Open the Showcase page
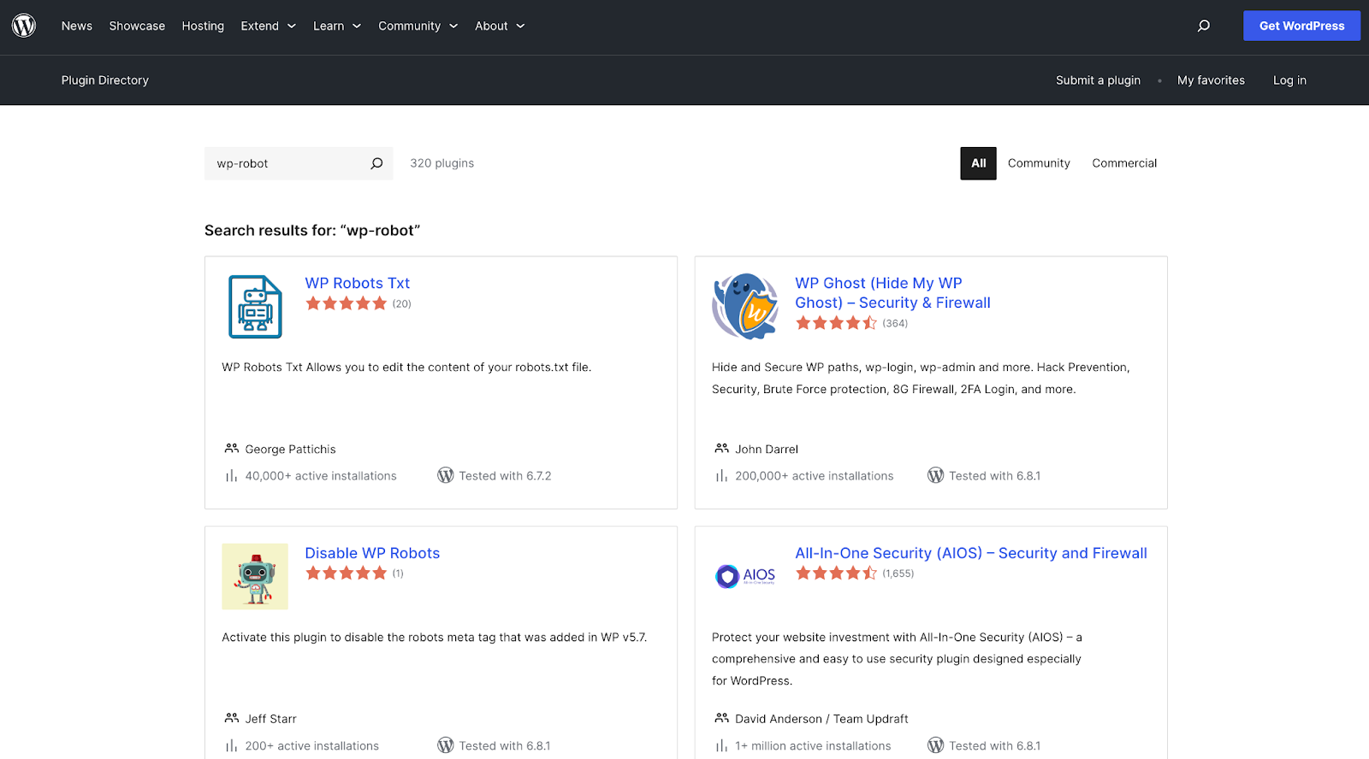This screenshot has width=1369, height=759. coord(137,26)
